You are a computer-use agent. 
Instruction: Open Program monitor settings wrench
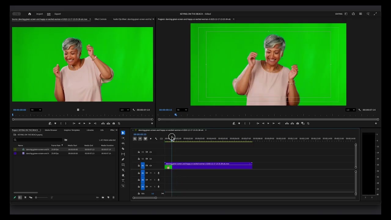pyautogui.click(x=359, y=110)
